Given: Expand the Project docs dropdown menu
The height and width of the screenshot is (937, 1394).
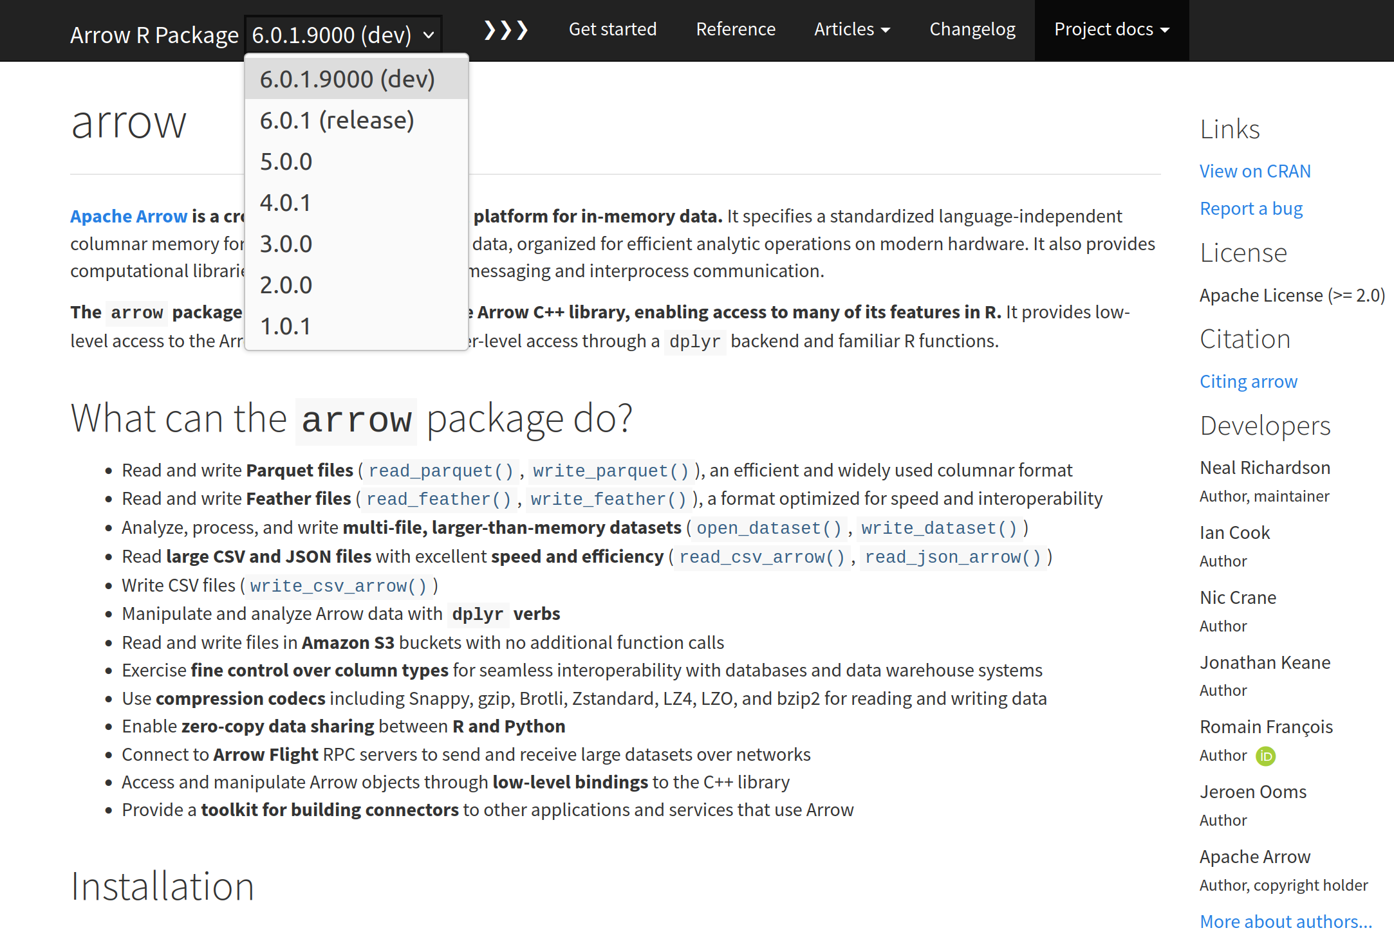Looking at the screenshot, I should tap(1111, 30).
